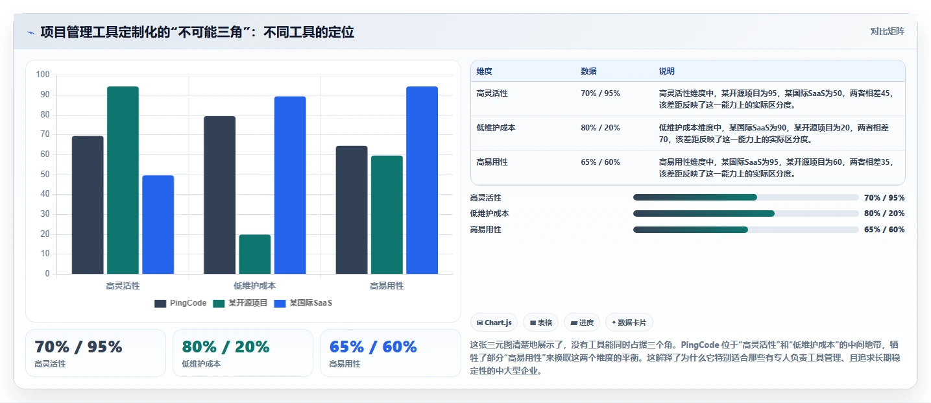Click 65% / 60% value beside progress bar
This screenshot has height=403, width=931.
point(884,230)
